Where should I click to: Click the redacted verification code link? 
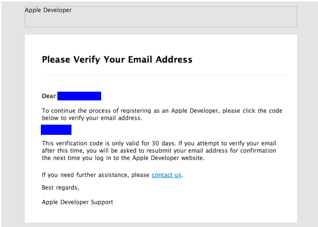pos(56,130)
